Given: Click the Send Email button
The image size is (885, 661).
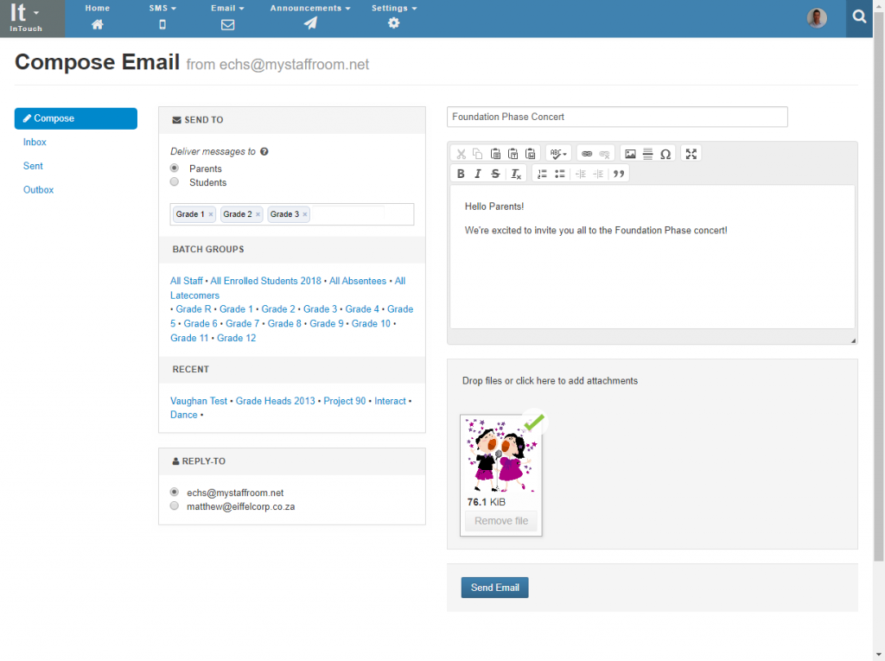Looking at the screenshot, I should [x=494, y=588].
